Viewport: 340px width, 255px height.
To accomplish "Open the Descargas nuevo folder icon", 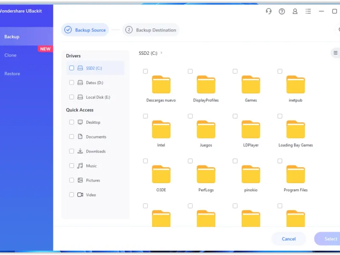I will pyautogui.click(x=161, y=85).
